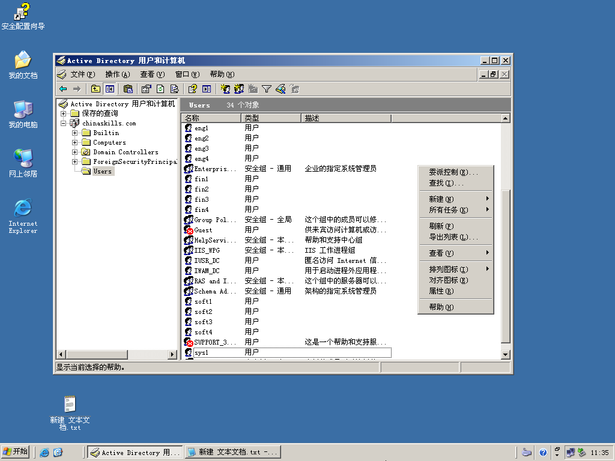Open the 所有任务(K) submenu
This screenshot has width=615, height=461.
(x=455, y=210)
